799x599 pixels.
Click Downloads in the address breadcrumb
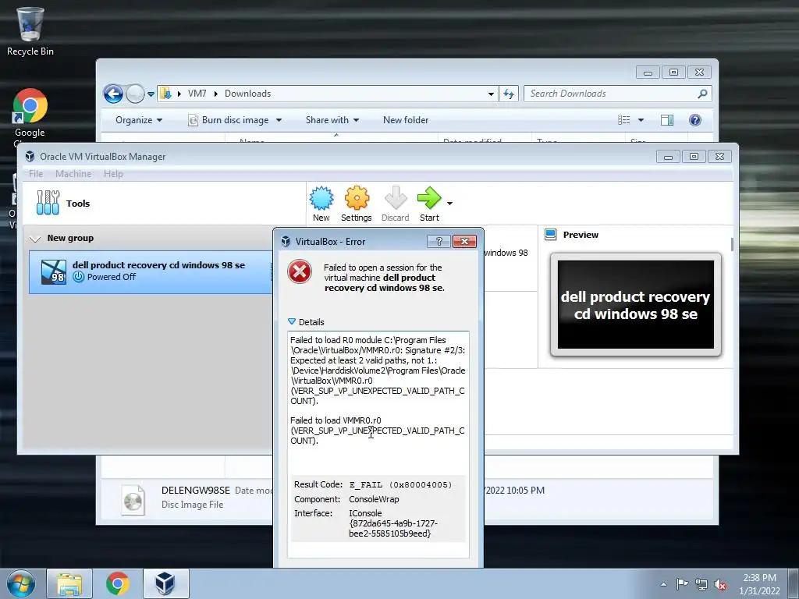point(247,94)
